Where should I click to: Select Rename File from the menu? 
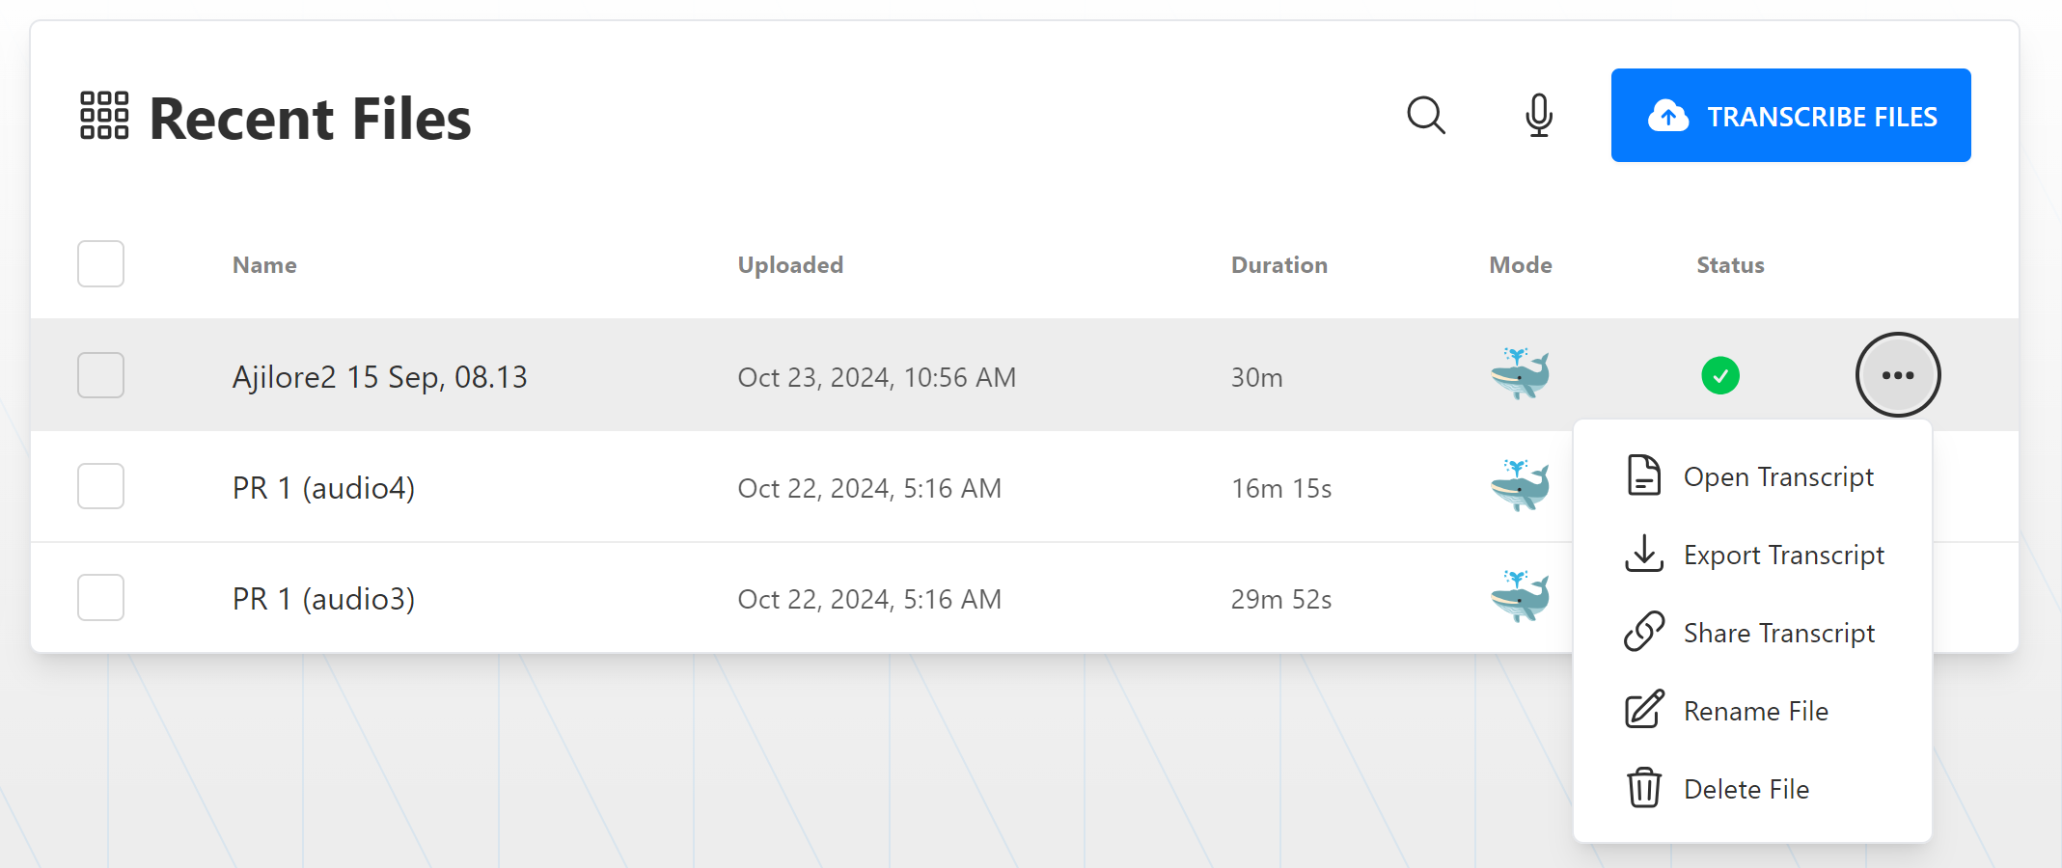tap(1752, 711)
